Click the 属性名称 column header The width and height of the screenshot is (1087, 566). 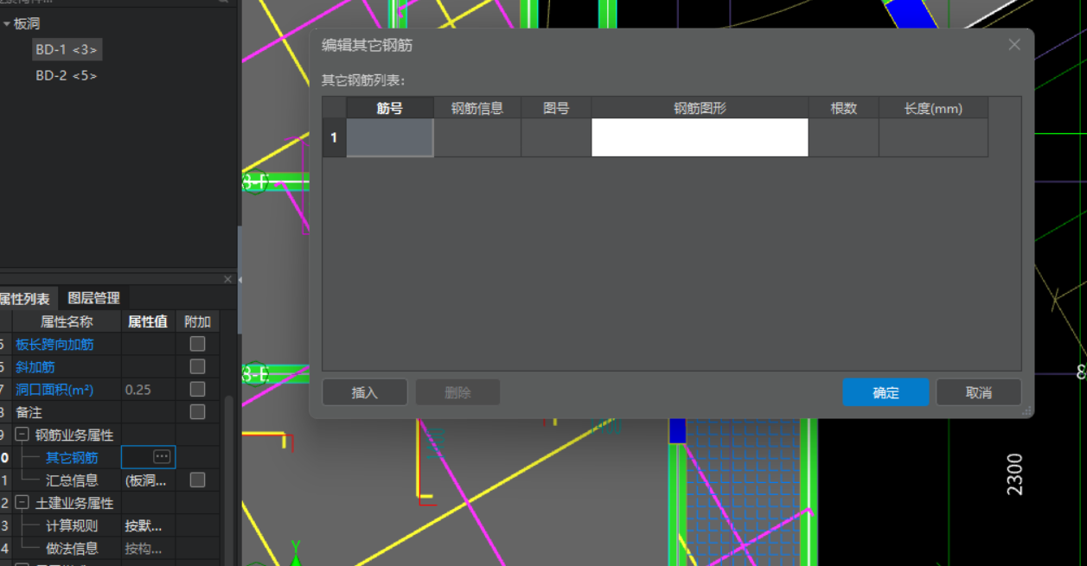pyautogui.click(x=67, y=321)
